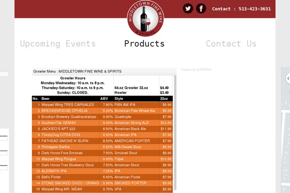Select the 9.70% ABV value
290x193 pixels.
108,189
